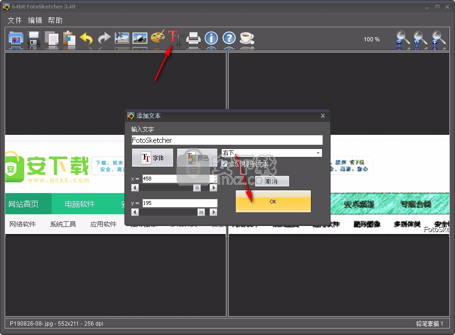Image resolution: width=455 pixels, height=335 pixels.
Task: Reset zoom with the 1:1 magnifier
Action: [x=420, y=39]
